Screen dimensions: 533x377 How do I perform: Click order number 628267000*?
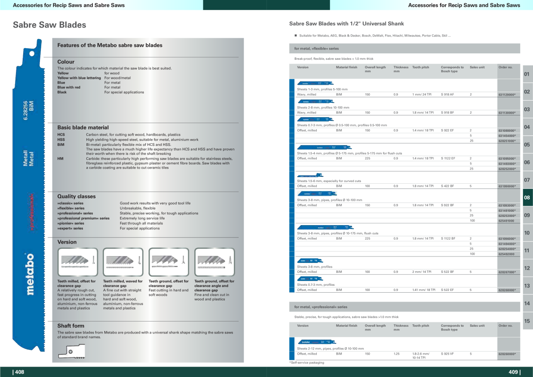pos(507,272)
